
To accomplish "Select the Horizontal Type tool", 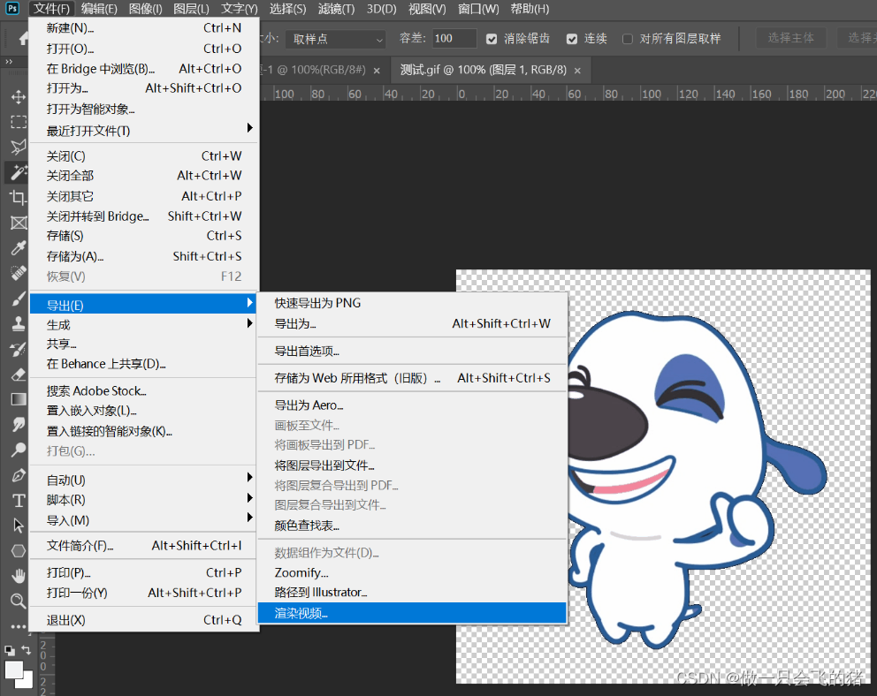I will [18, 501].
